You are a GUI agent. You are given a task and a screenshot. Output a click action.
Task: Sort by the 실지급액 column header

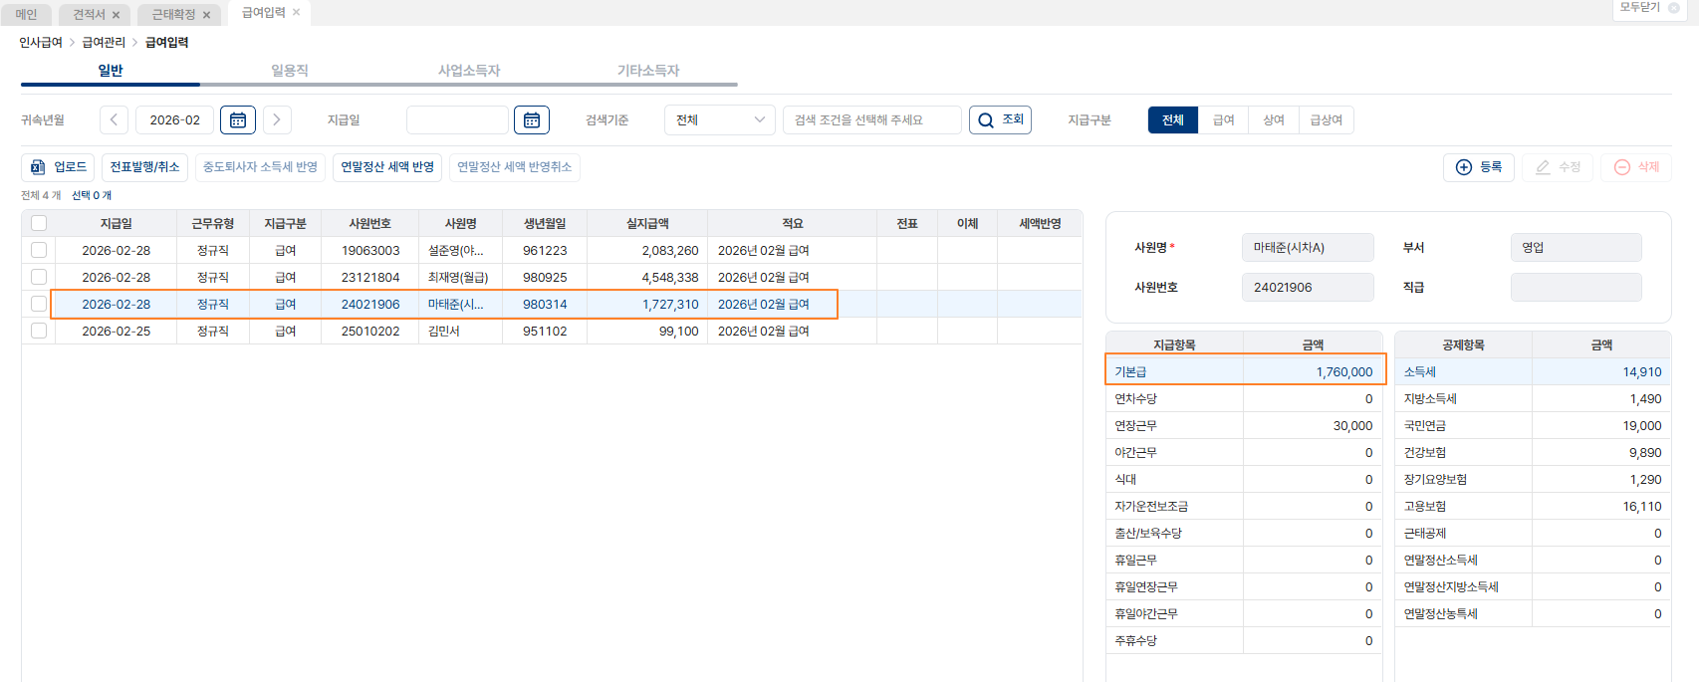[x=647, y=223]
